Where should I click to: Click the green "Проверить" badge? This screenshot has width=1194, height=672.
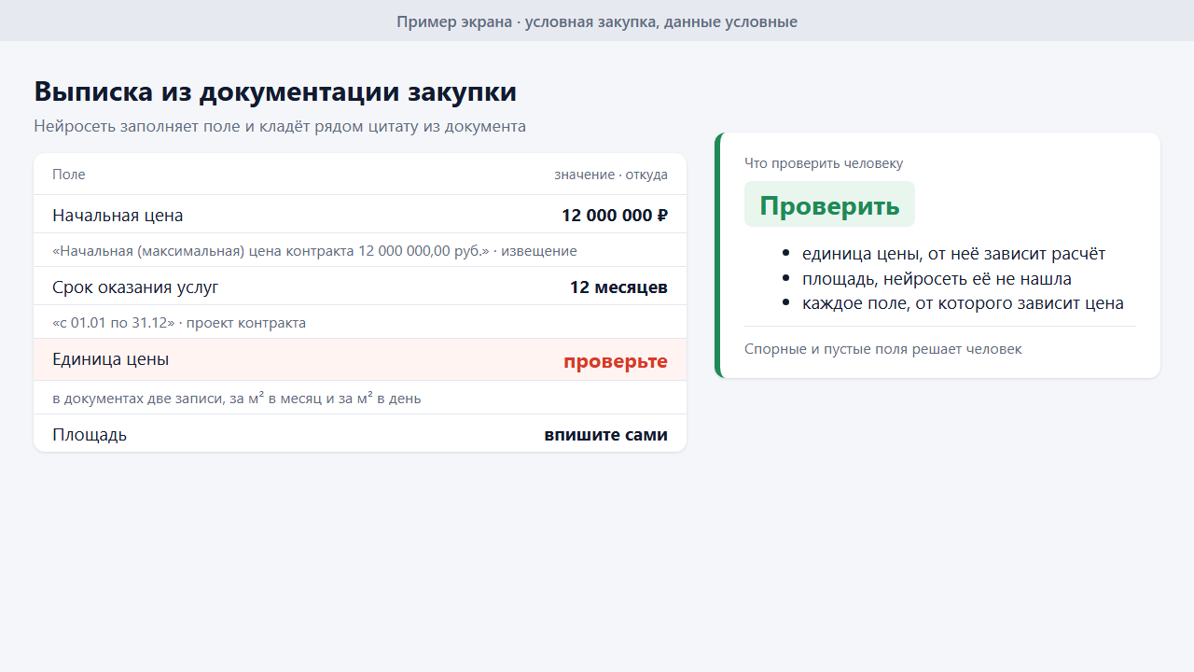(829, 204)
